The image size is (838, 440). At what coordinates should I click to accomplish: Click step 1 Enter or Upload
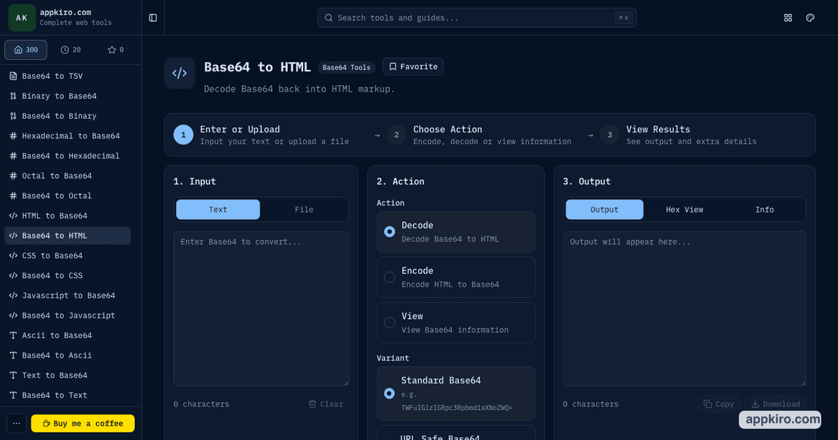pos(261,135)
